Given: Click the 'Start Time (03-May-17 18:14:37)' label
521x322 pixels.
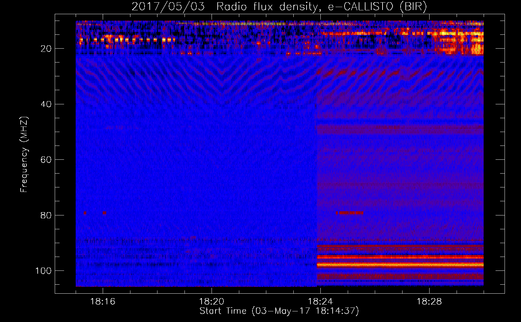Looking at the screenshot, I should [x=279, y=311].
